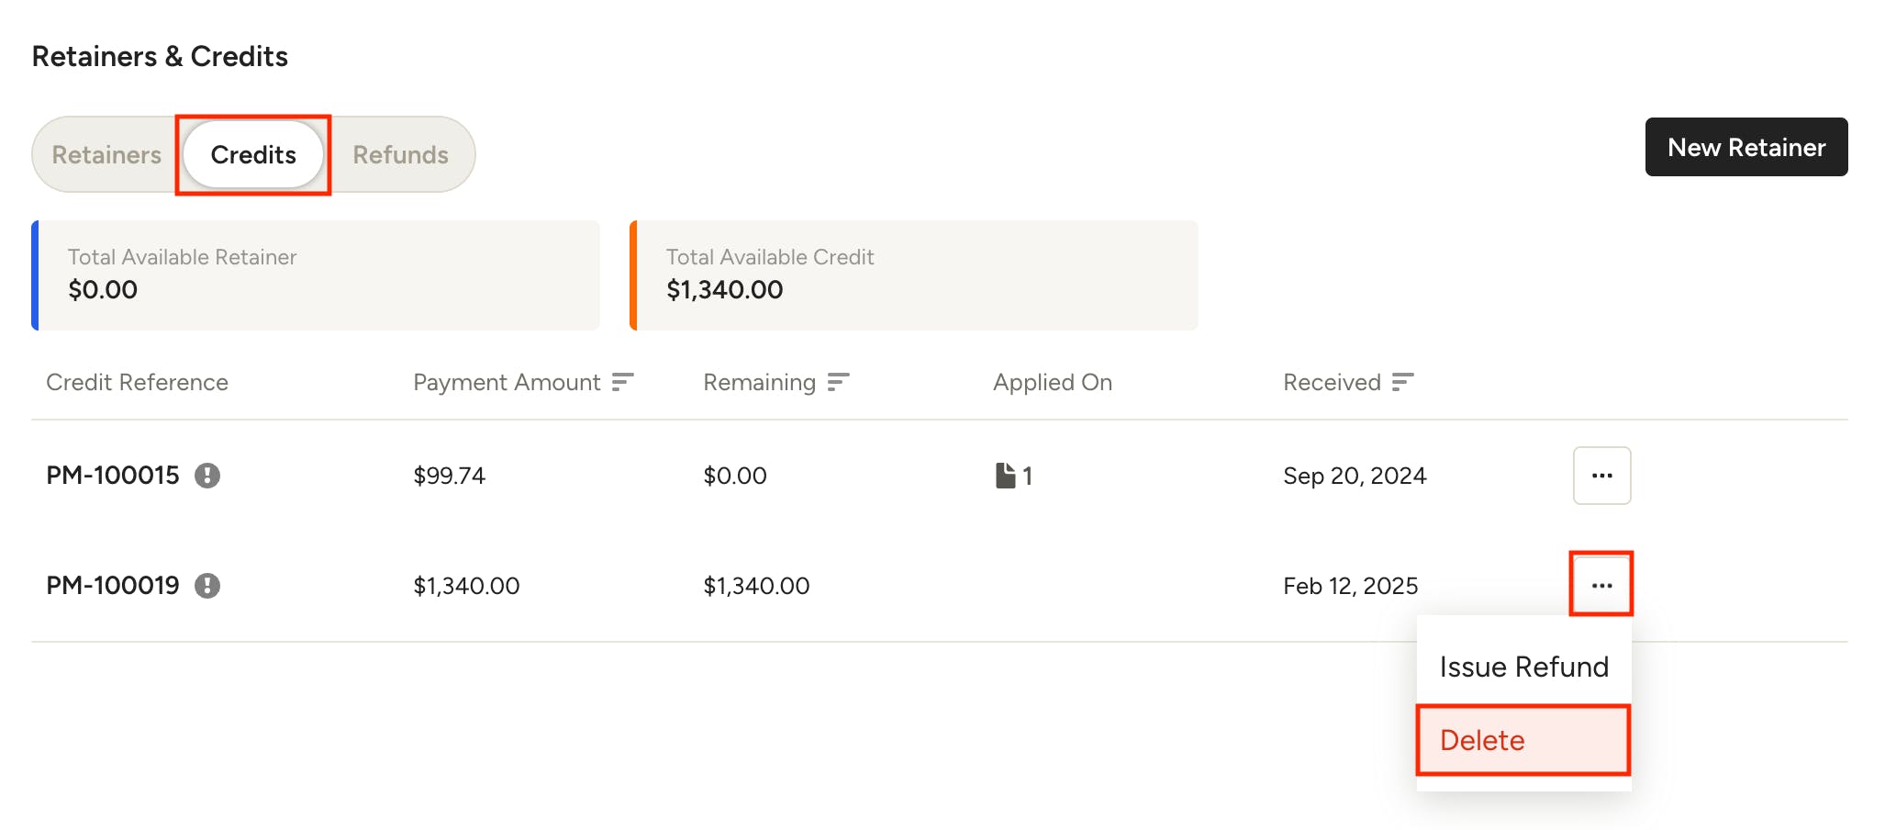
Task: Click the Credit Reference column header
Action: tap(138, 382)
